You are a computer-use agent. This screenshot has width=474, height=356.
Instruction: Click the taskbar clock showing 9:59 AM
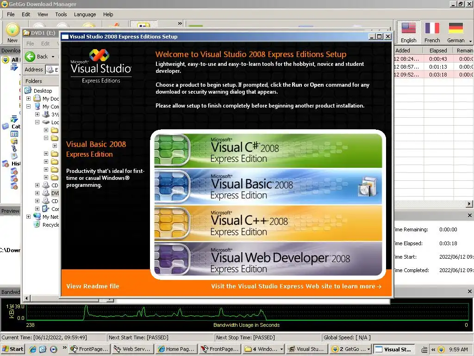tap(458, 350)
